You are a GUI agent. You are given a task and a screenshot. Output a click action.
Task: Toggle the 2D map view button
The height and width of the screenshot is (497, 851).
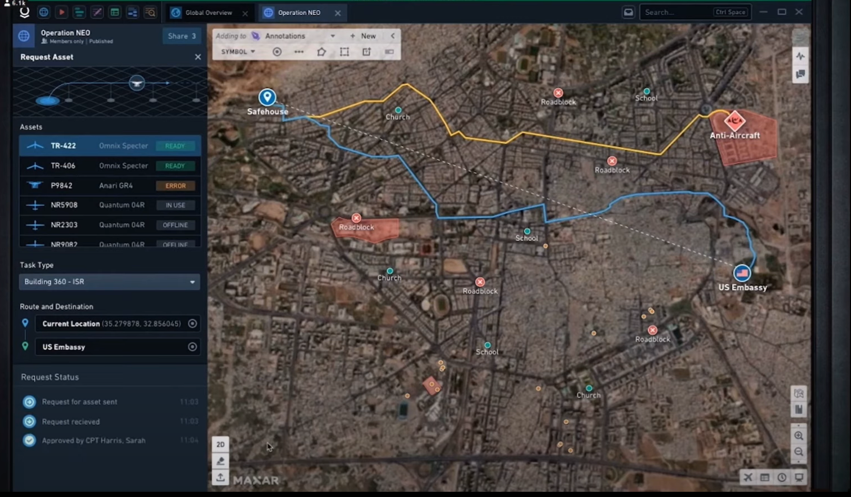[x=220, y=445]
